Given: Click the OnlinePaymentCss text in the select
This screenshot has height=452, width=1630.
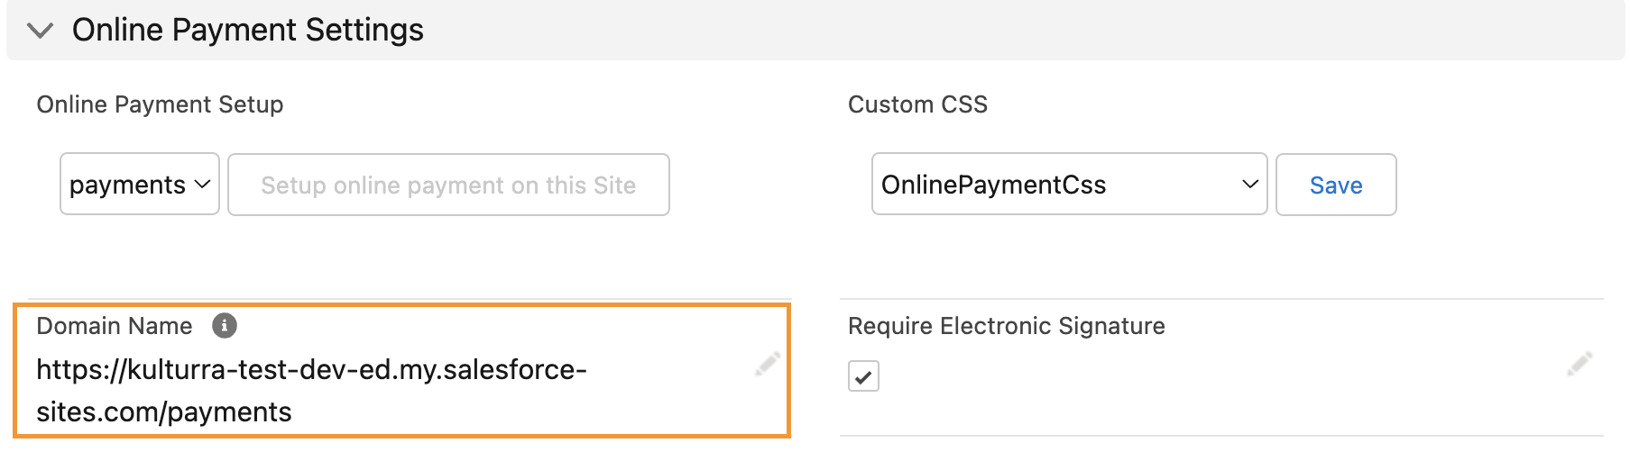Looking at the screenshot, I should coord(993,185).
